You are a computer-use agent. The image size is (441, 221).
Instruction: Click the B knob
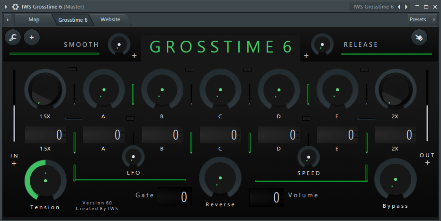162,90
